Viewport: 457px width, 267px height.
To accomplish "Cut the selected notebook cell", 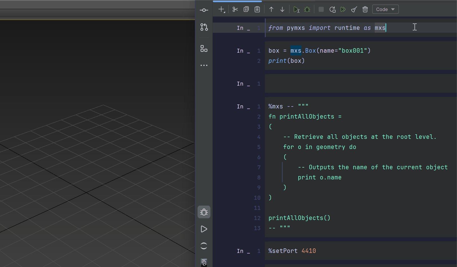I will (235, 9).
